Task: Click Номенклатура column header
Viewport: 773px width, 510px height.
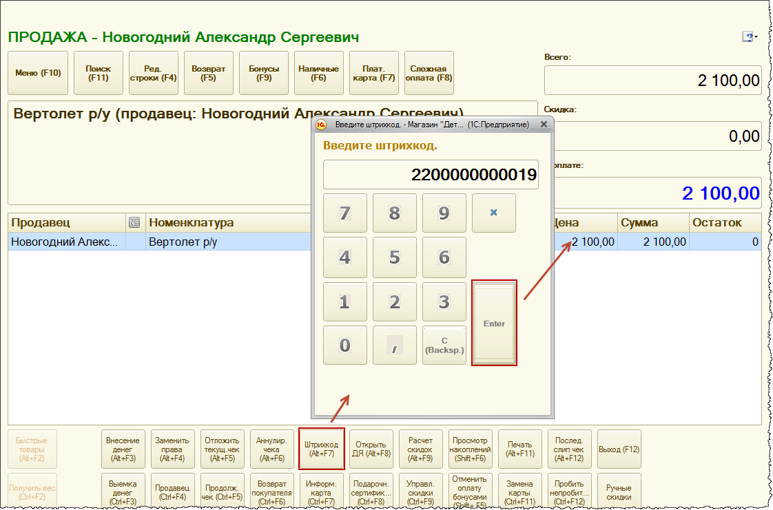Action: coord(229,222)
